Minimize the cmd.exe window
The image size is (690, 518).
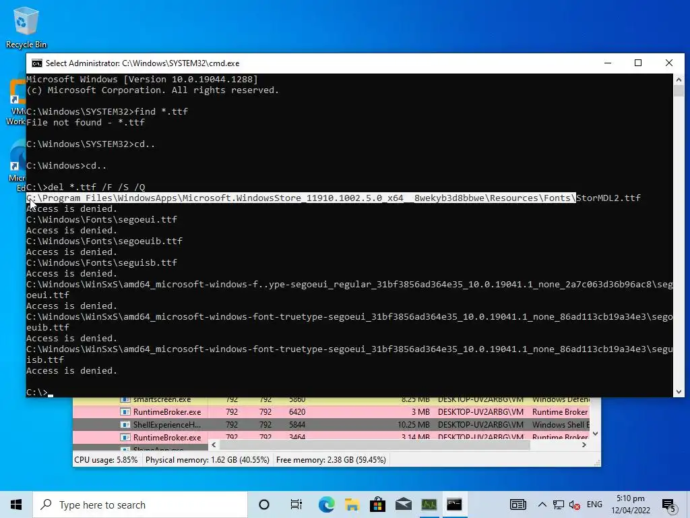pos(608,63)
